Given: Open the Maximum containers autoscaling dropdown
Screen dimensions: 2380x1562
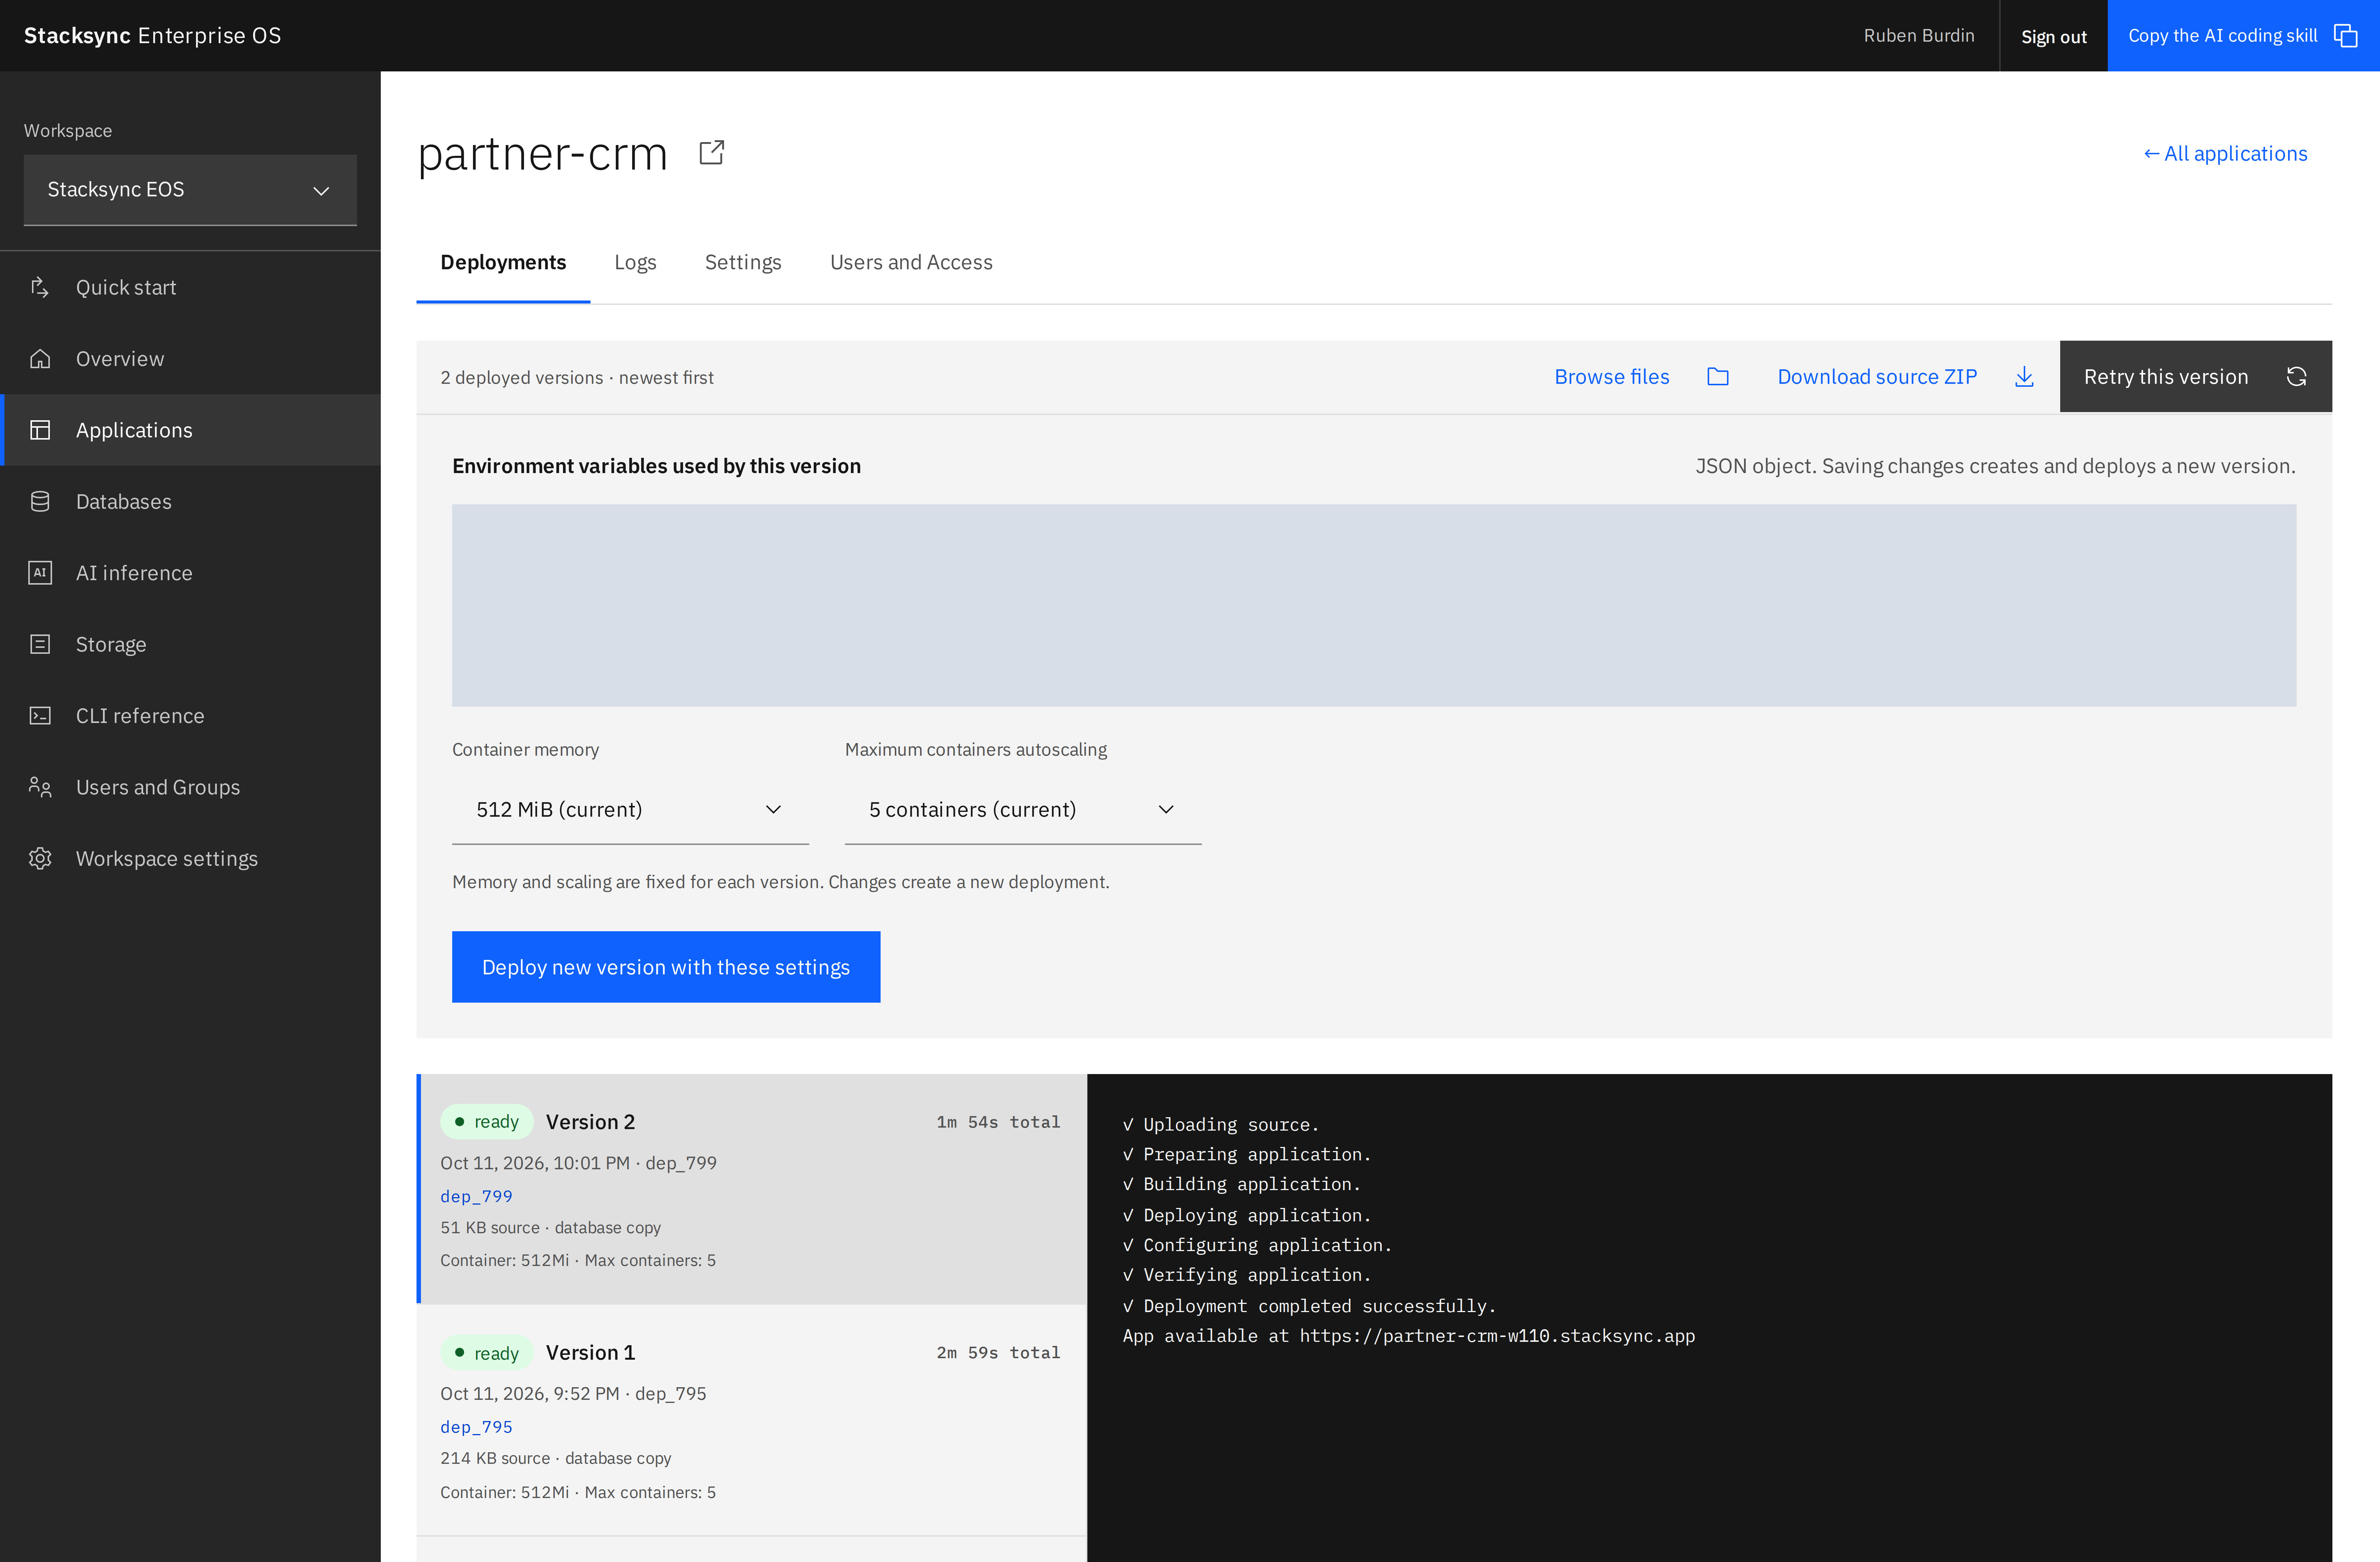Looking at the screenshot, I should pyautogui.click(x=1023, y=809).
